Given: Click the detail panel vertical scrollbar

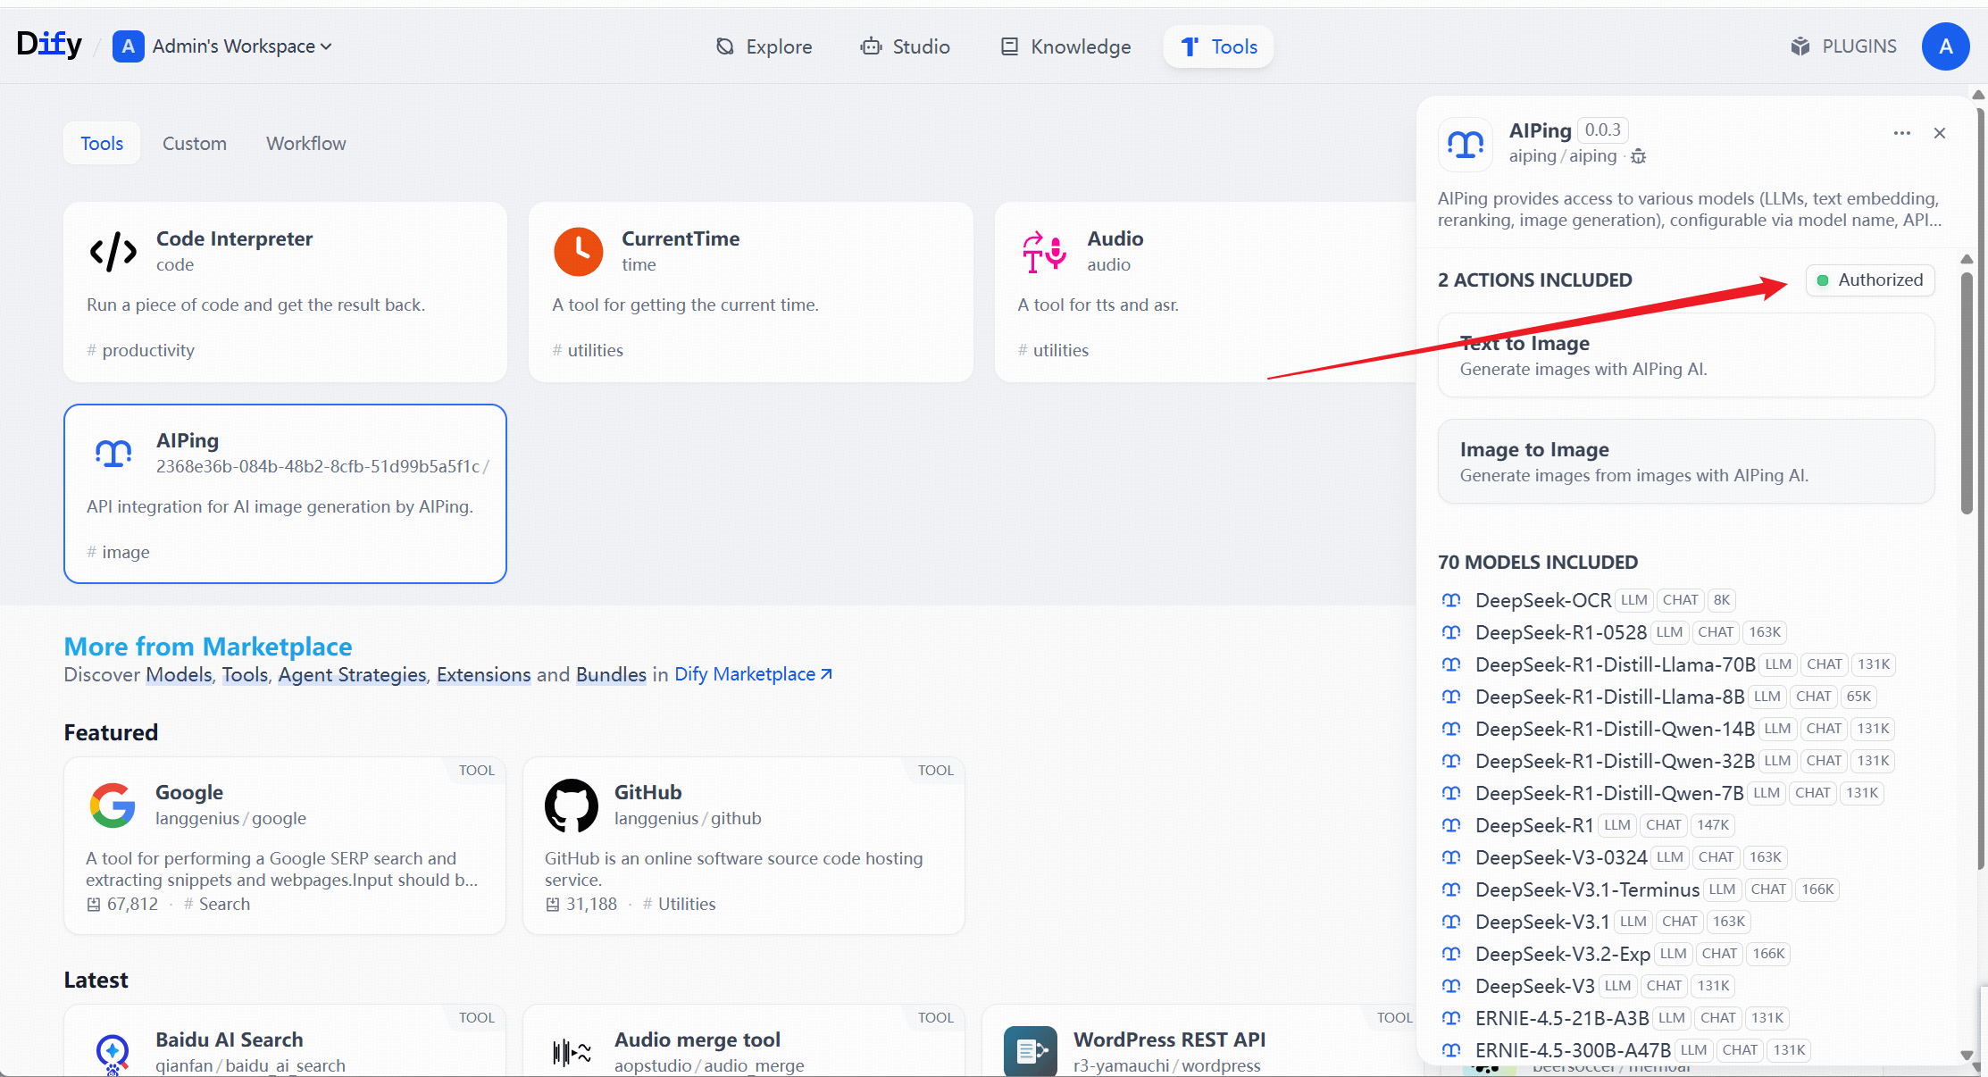Looking at the screenshot, I should click(x=1967, y=393).
